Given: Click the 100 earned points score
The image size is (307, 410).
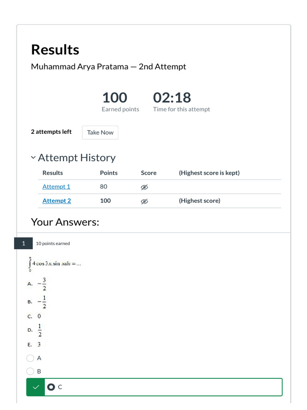Looking at the screenshot, I should click(x=115, y=98).
